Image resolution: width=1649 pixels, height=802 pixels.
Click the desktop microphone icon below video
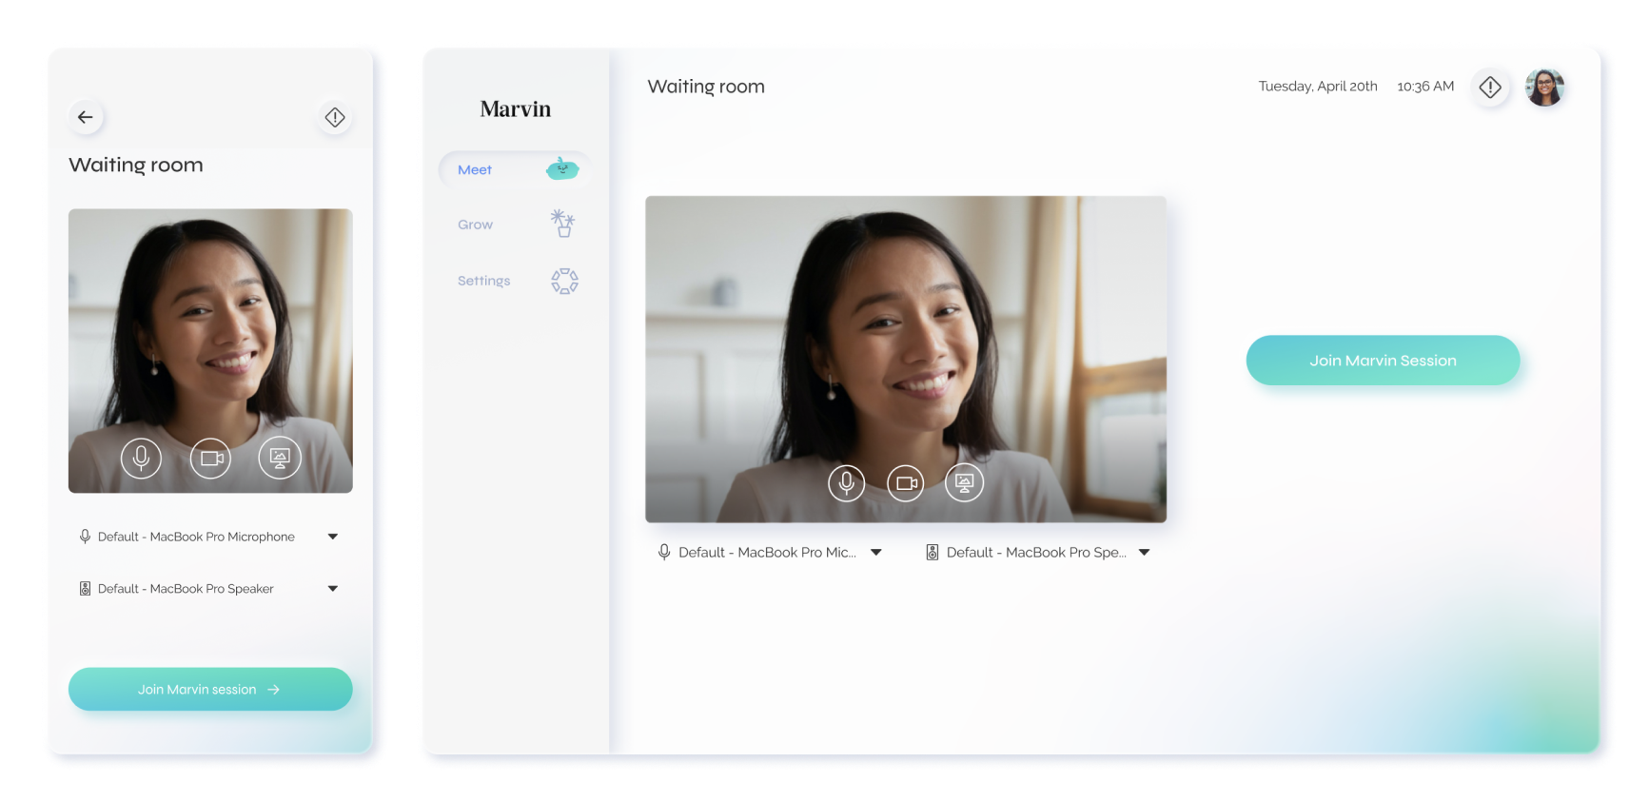(664, 552)
